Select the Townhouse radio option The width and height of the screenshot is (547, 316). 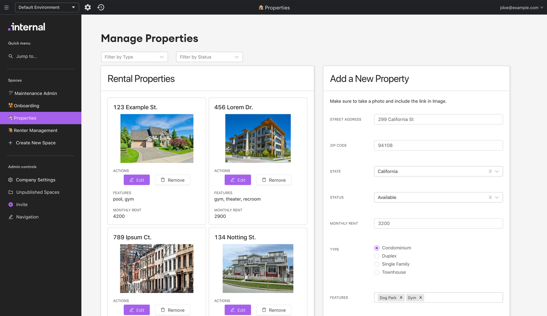pos(377,272)
